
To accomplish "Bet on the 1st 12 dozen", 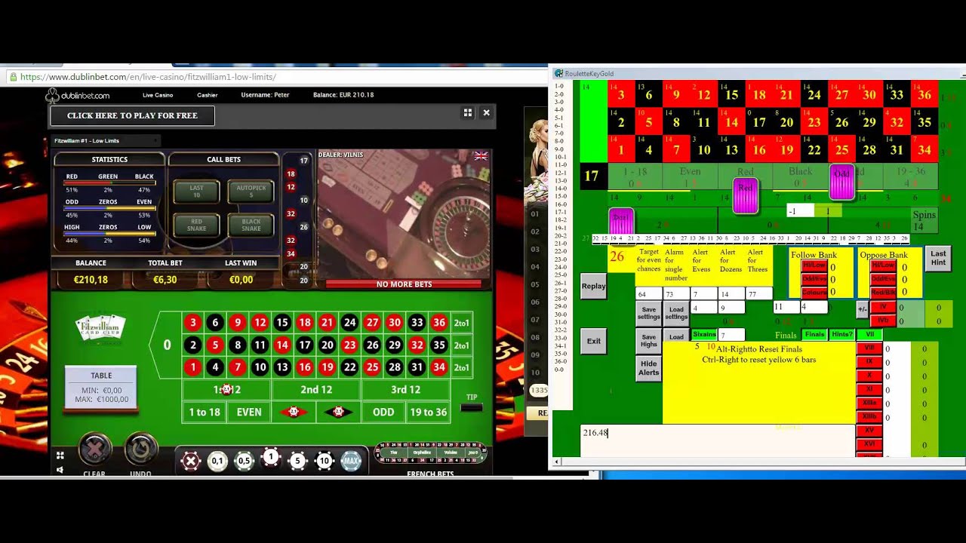I will (226, 390).
